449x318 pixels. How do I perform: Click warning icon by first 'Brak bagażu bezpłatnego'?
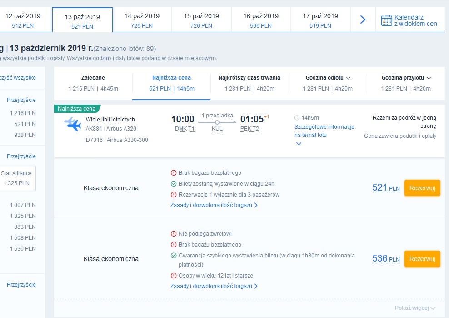click(x=174, y=173)
